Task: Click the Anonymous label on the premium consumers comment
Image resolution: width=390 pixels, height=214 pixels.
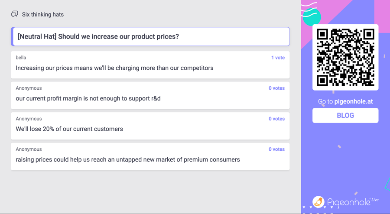Action: click(x=29, y=149)
